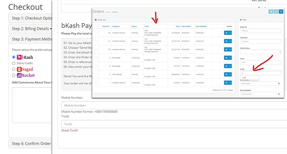This screenshot has height=154, width=287.
Task: Click the Customer filter field
Action: pyautogui.click(x=261, y=41)
